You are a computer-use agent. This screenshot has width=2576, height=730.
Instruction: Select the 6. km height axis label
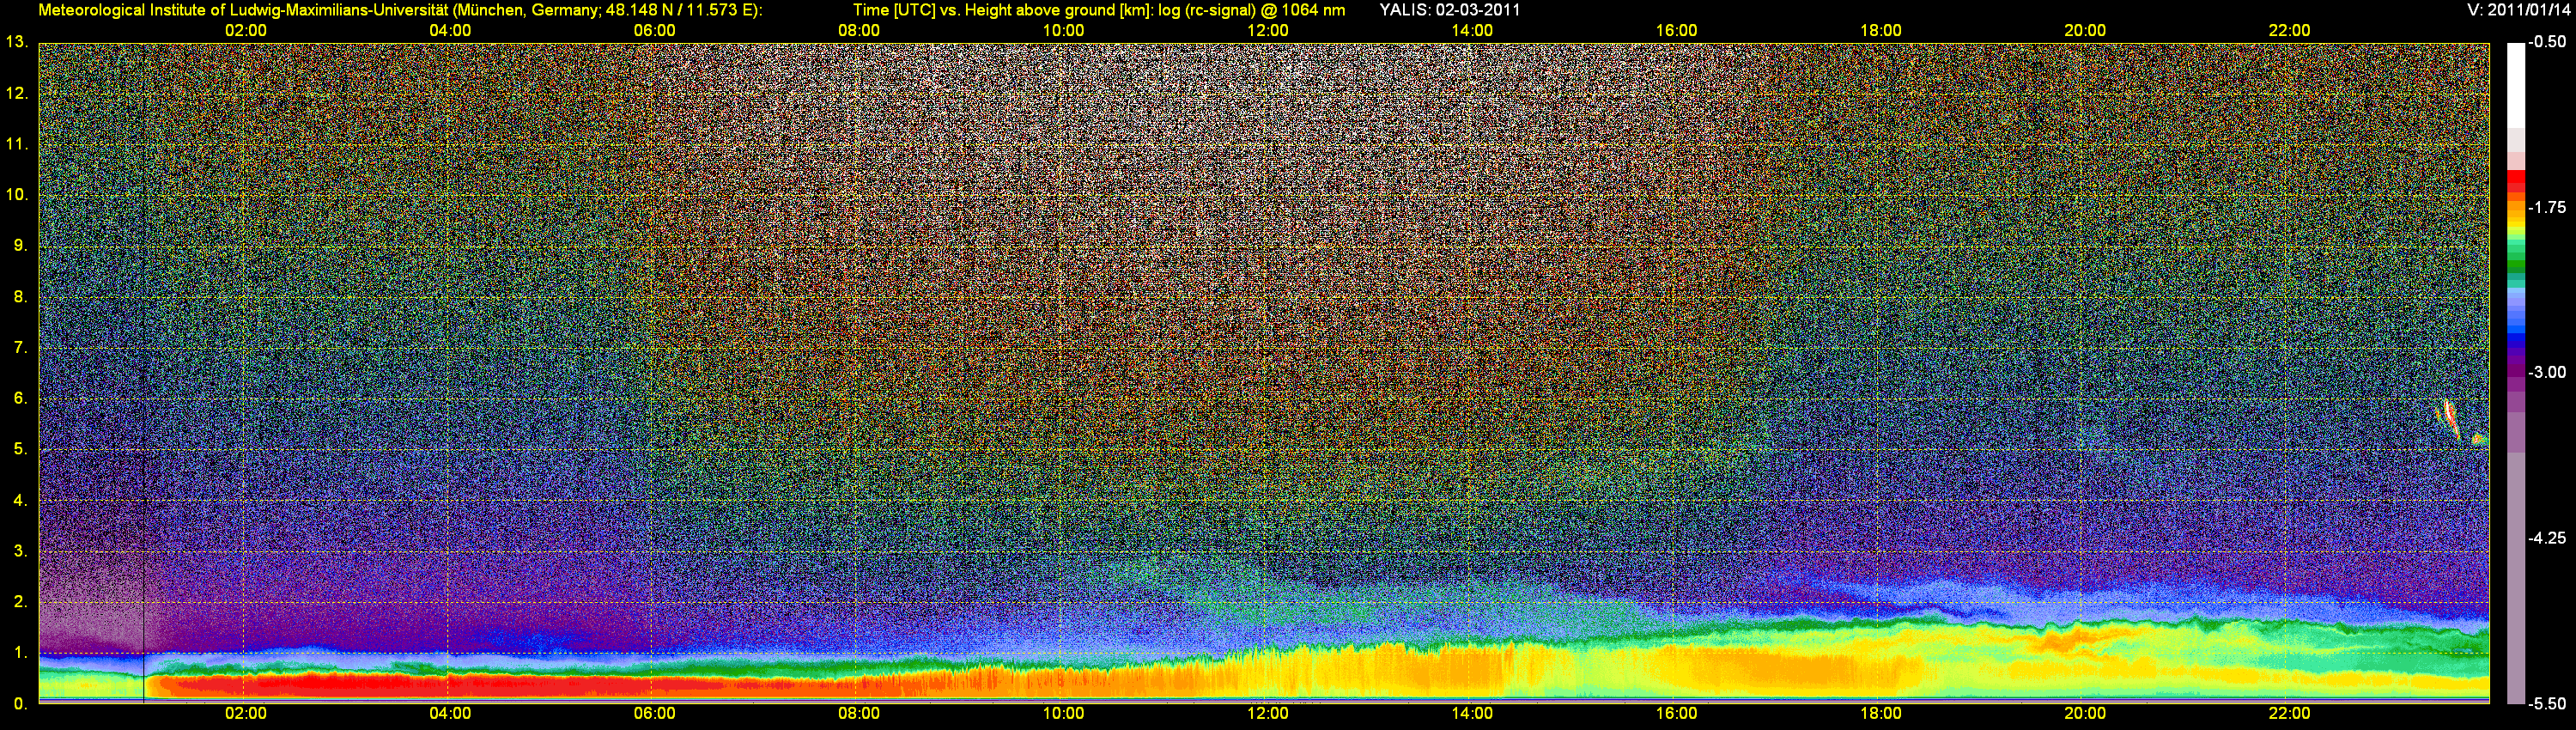[x=19, y=398]
